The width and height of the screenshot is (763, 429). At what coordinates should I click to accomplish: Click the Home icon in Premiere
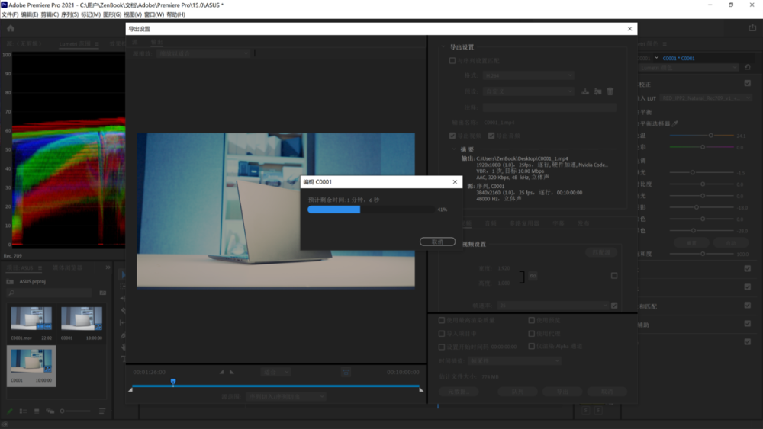click(x=10, y=29)
